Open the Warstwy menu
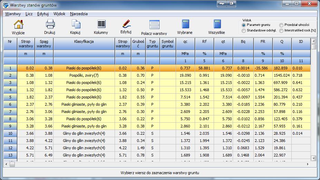 13,14
